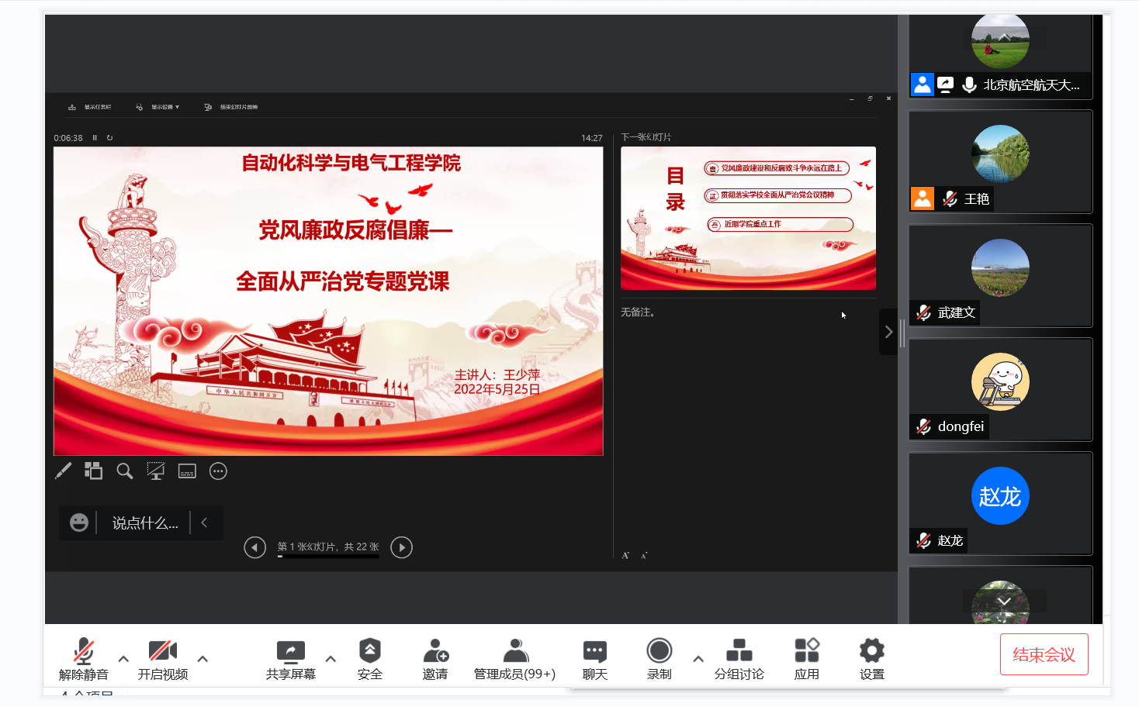Click the 安全 security shield icon

(369, 659)
